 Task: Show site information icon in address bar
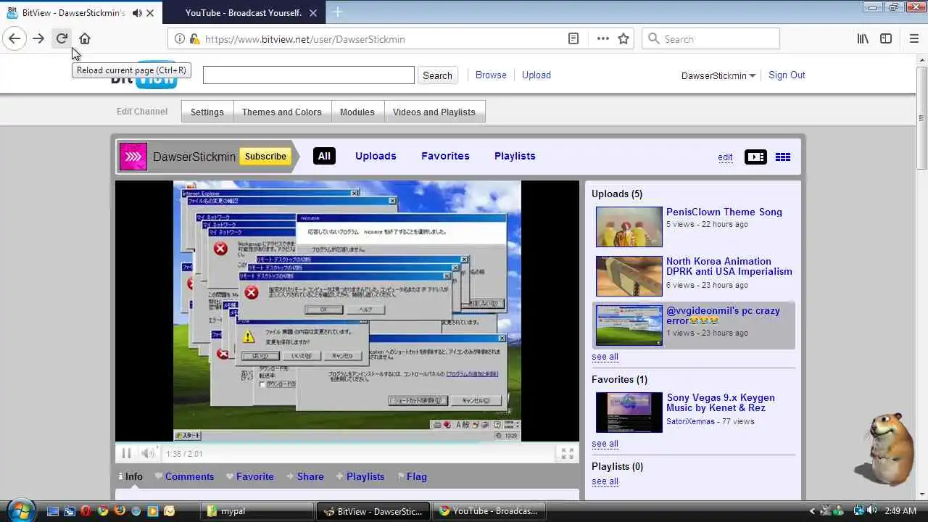click(x=180, y=38)
